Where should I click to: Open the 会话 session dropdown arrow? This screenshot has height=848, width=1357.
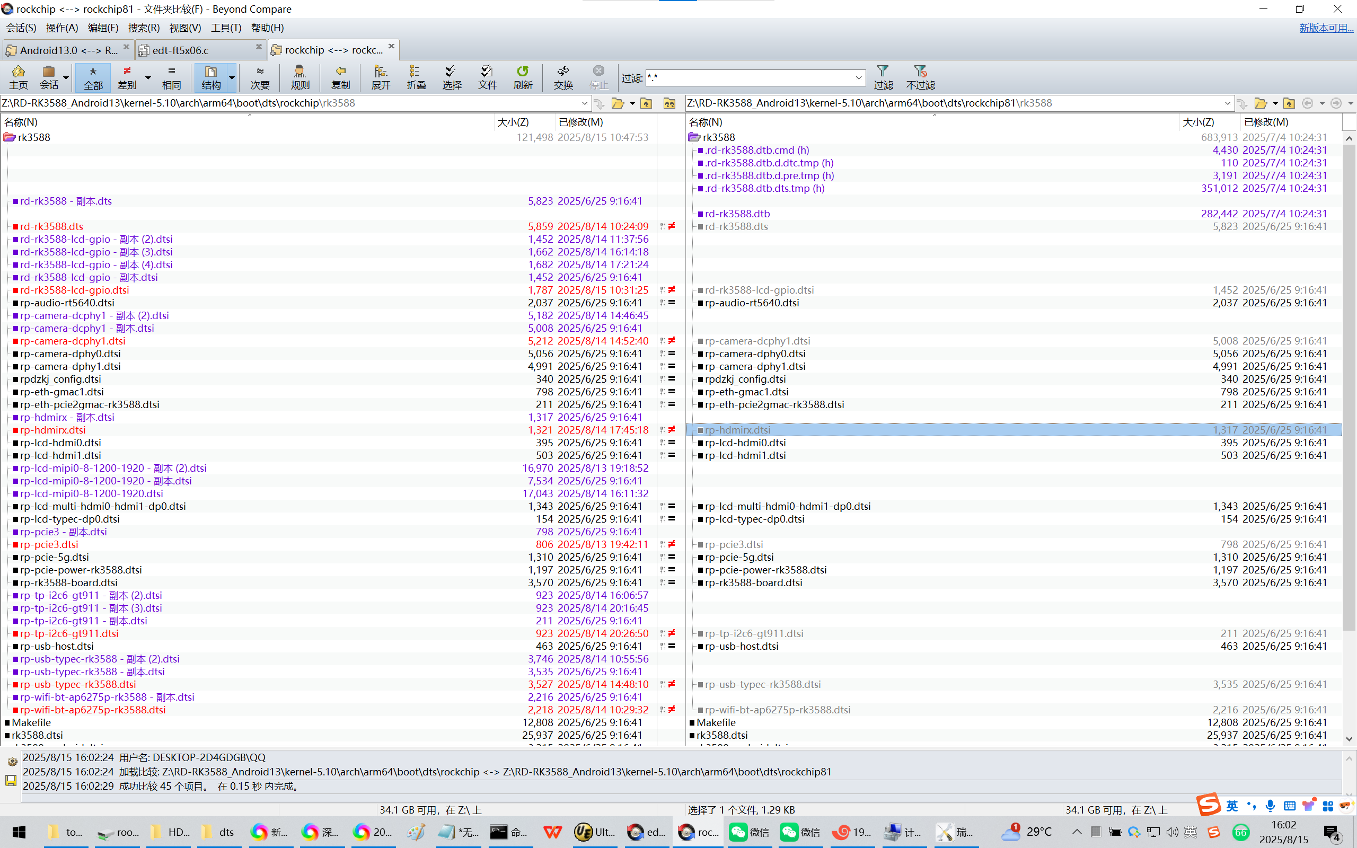pyautogui.click(x=66, y=77)
